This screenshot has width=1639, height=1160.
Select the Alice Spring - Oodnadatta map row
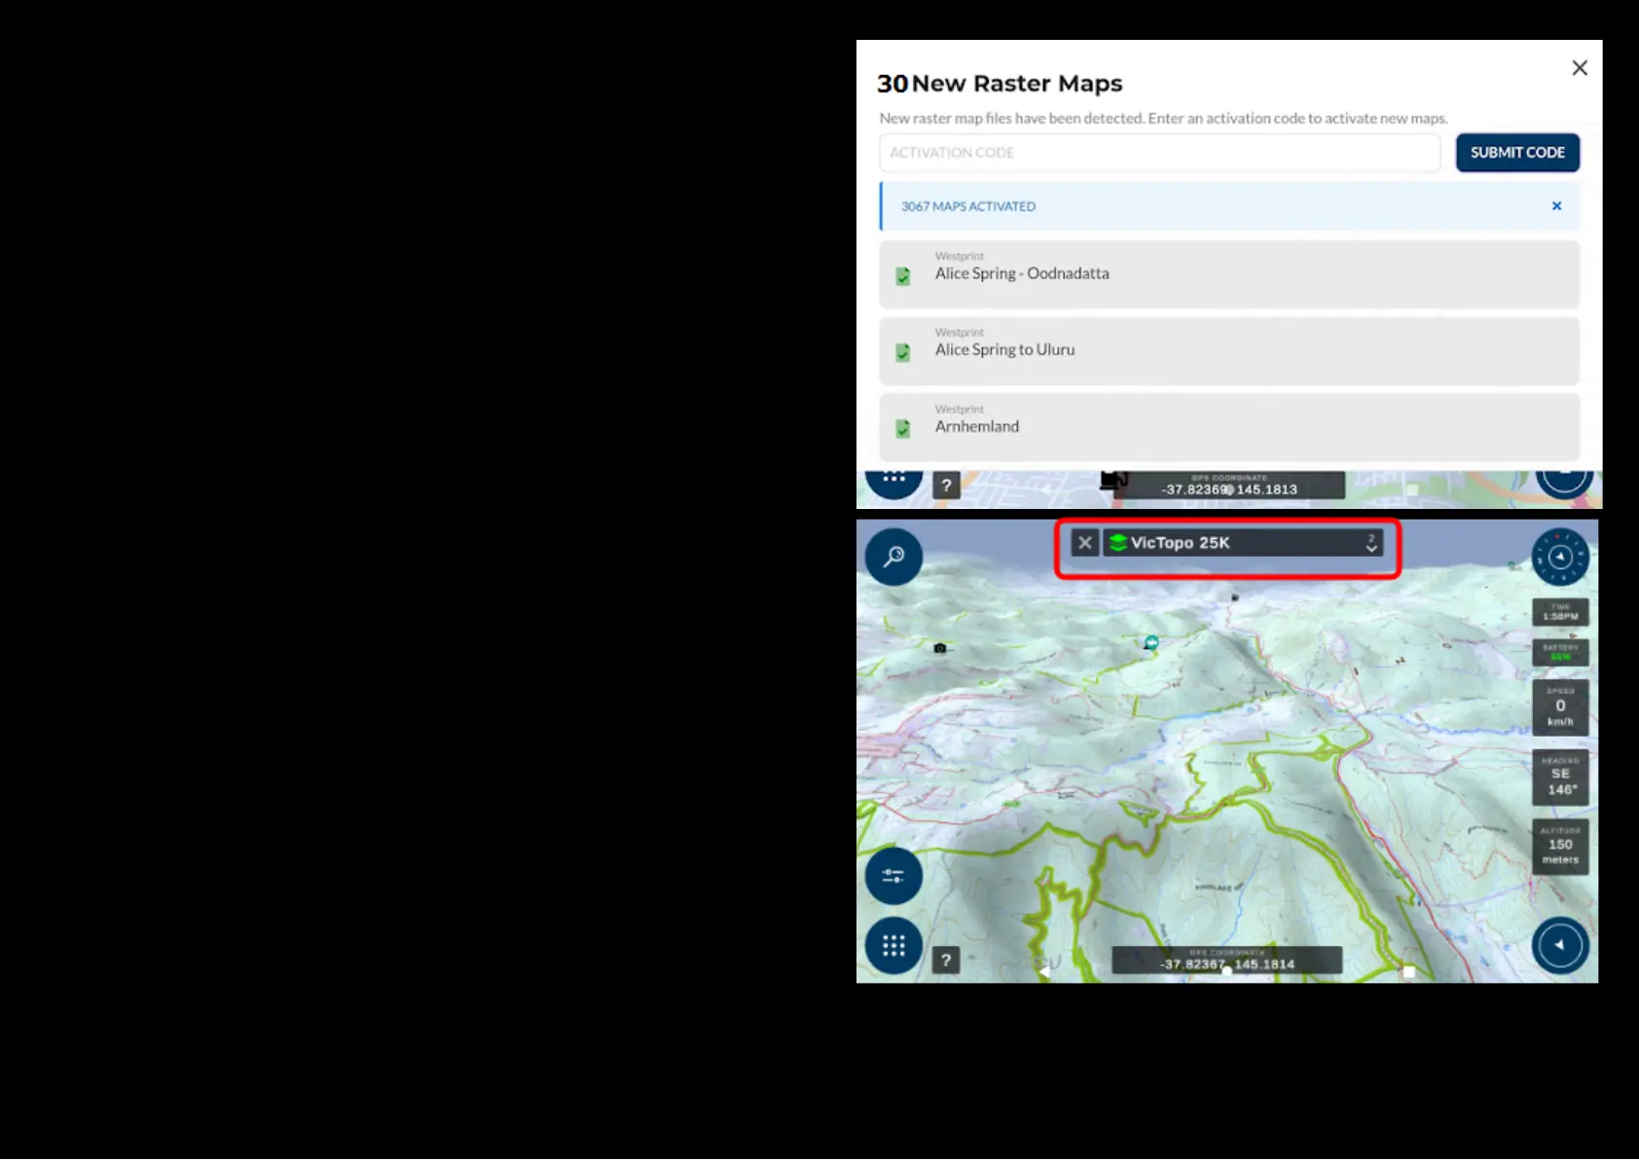click(1229, 274)
